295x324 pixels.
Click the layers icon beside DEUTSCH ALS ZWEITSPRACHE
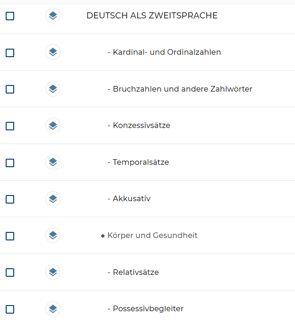click(x=53, y=16)
